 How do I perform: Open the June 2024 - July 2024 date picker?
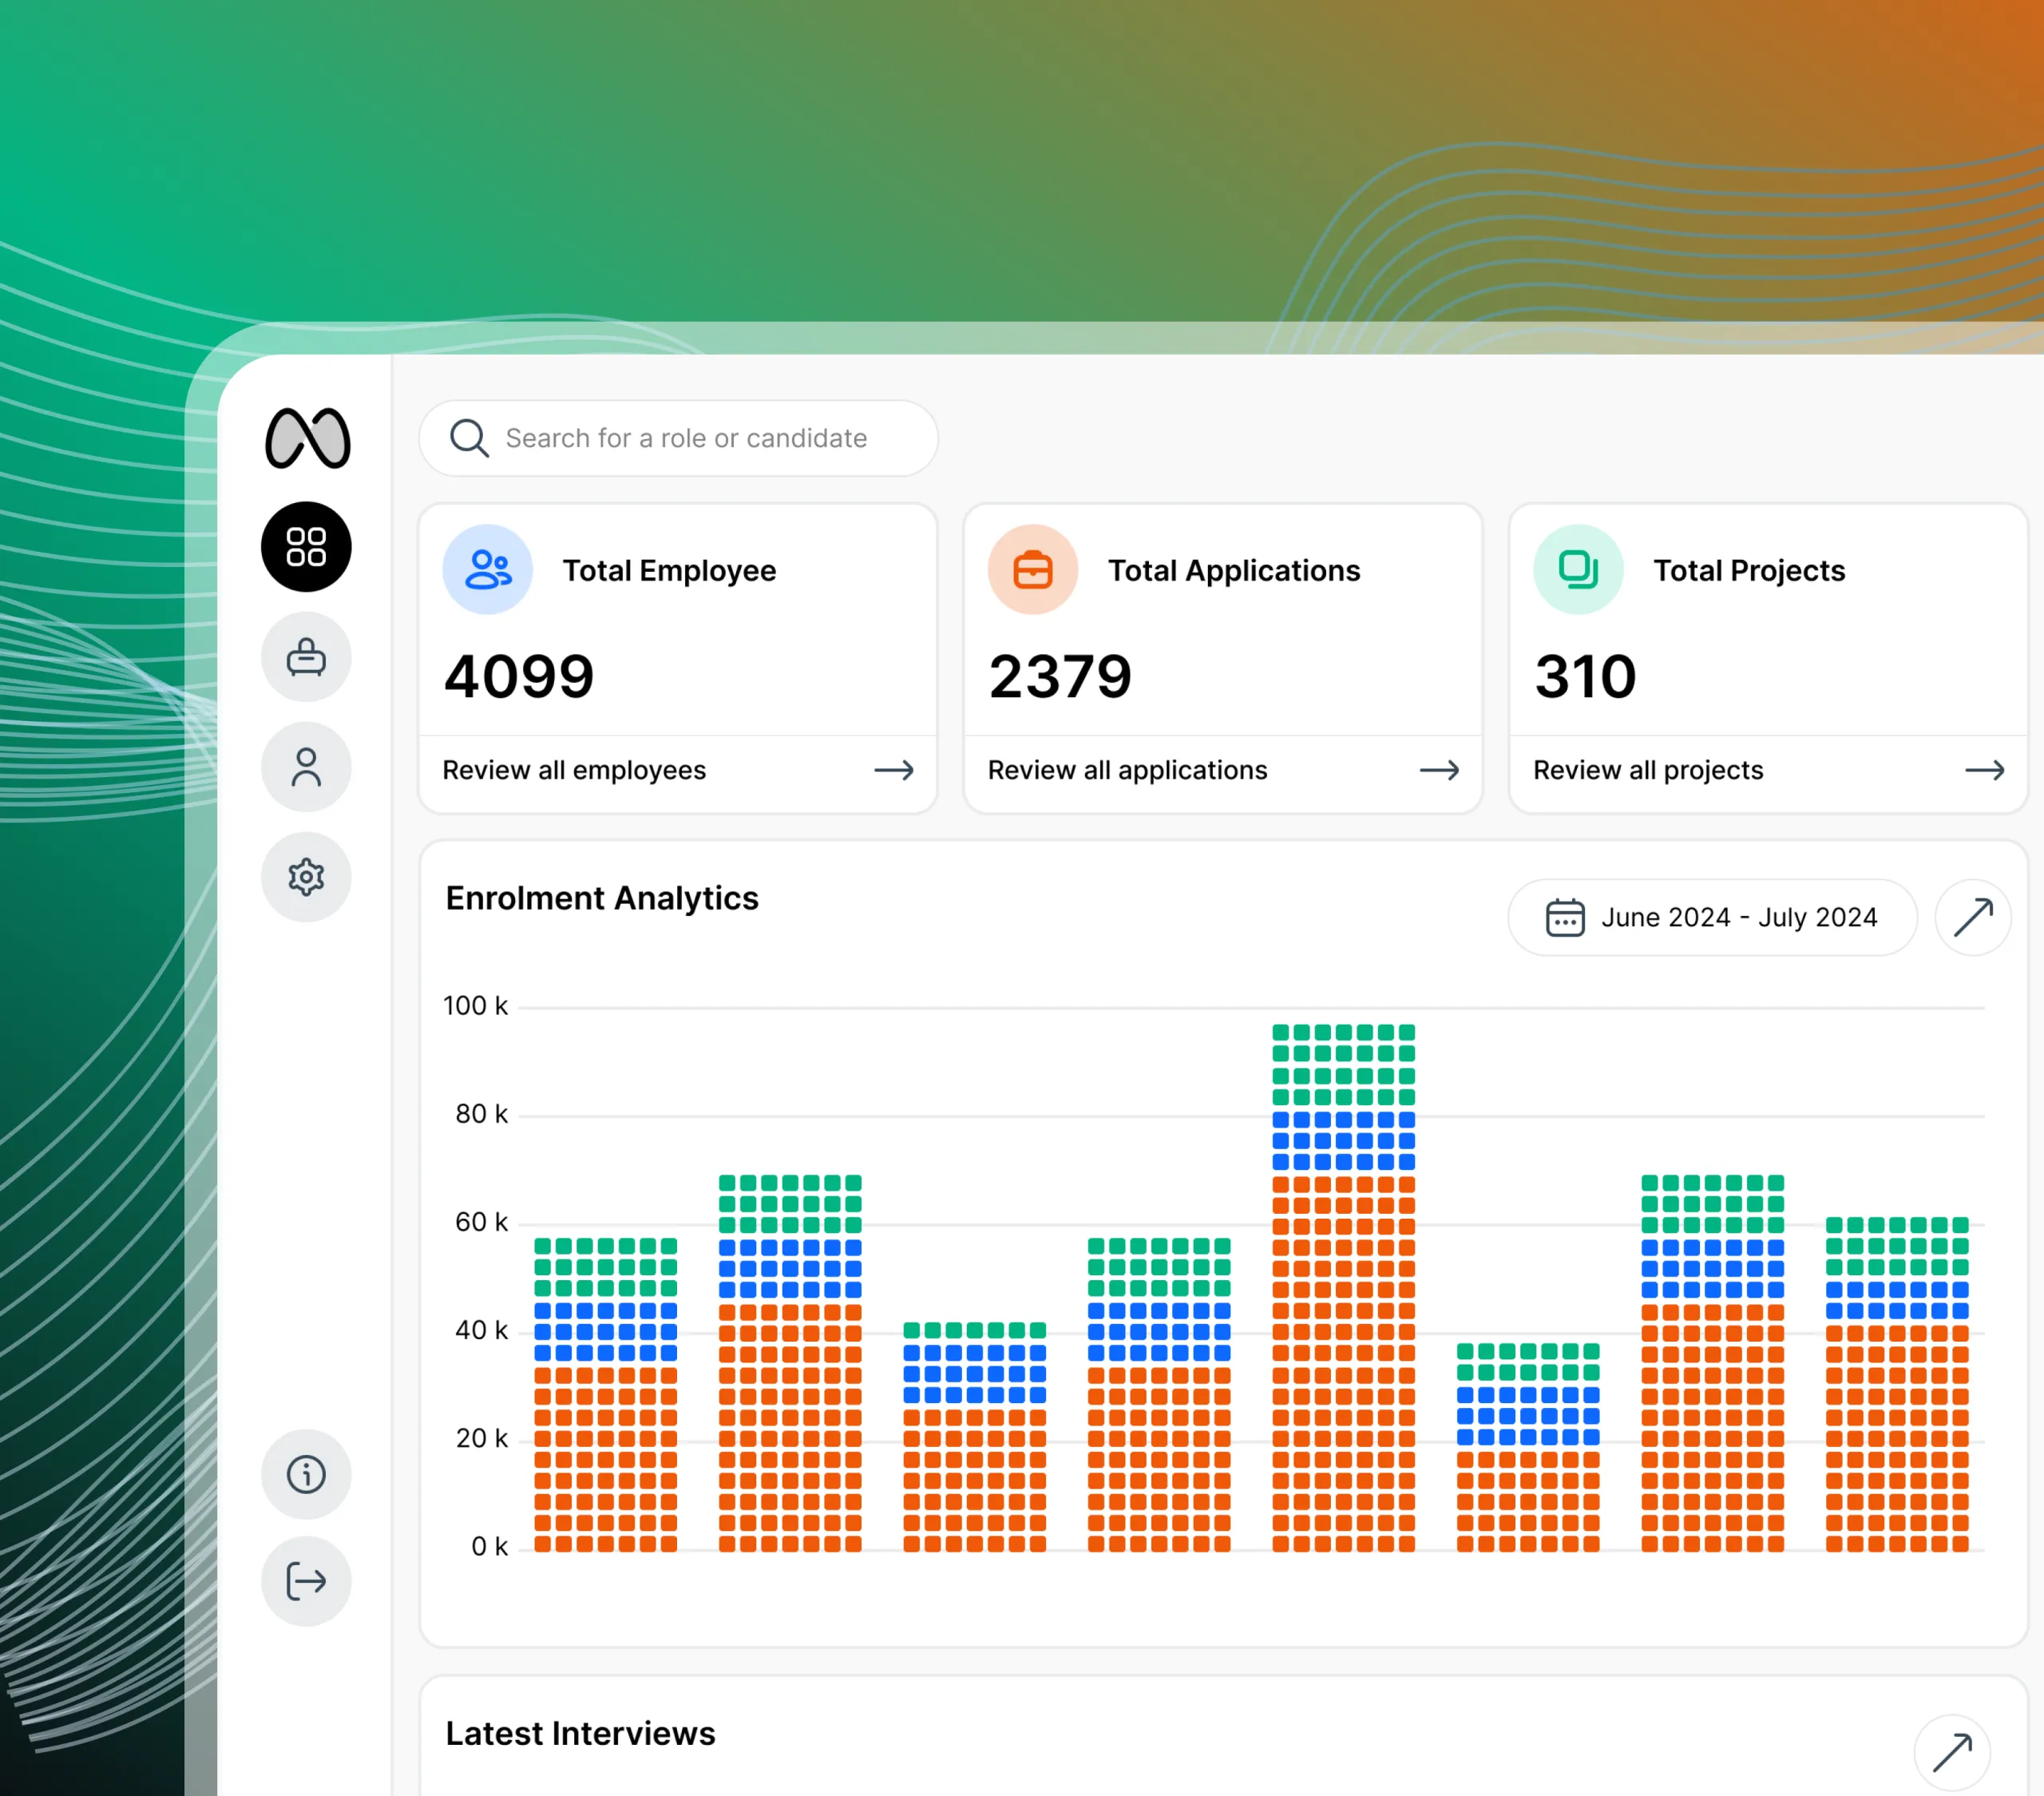coord(1712,917)
